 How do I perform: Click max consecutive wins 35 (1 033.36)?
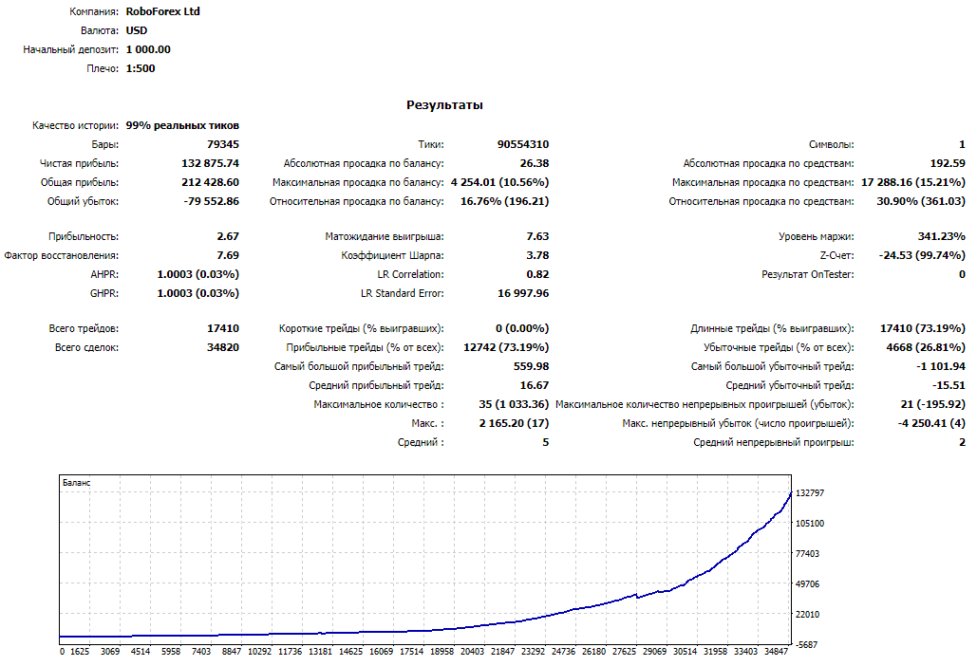pos(514,404)
